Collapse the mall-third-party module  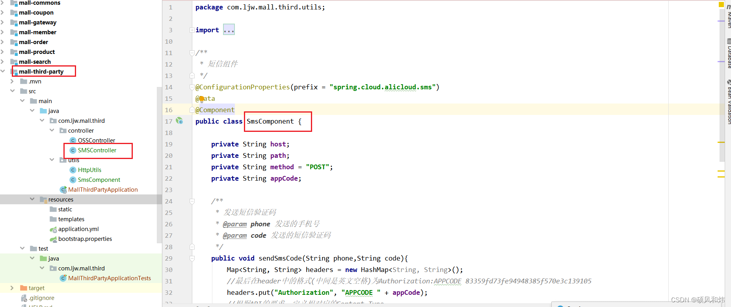point(3,71)
